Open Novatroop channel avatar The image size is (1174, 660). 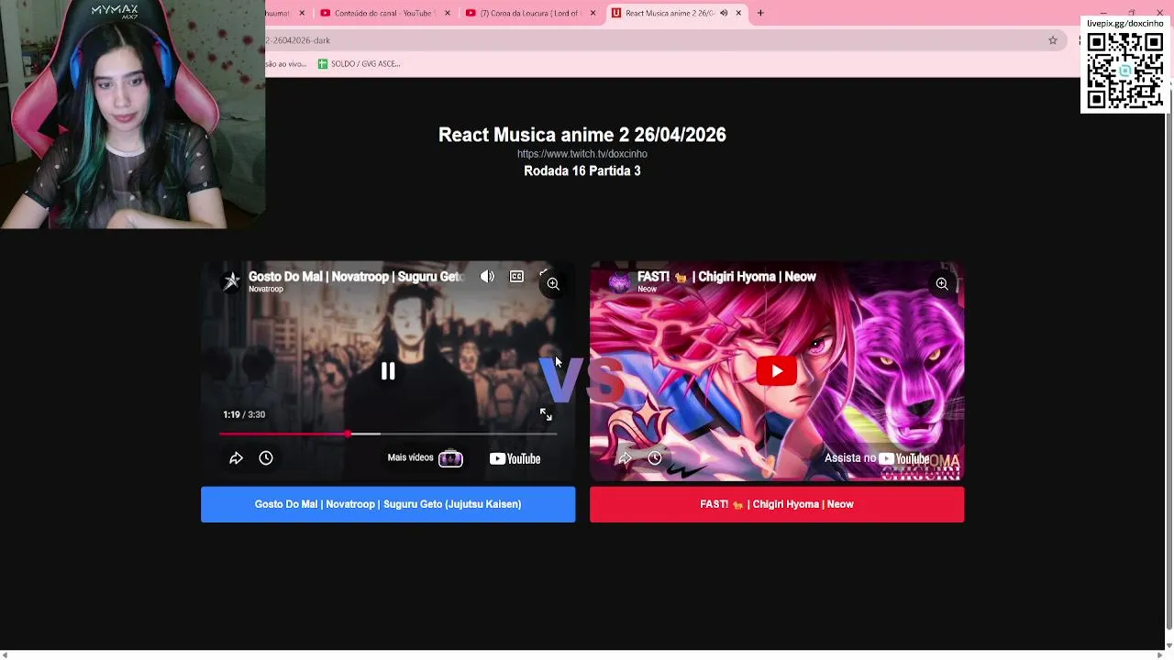point(232,281)
